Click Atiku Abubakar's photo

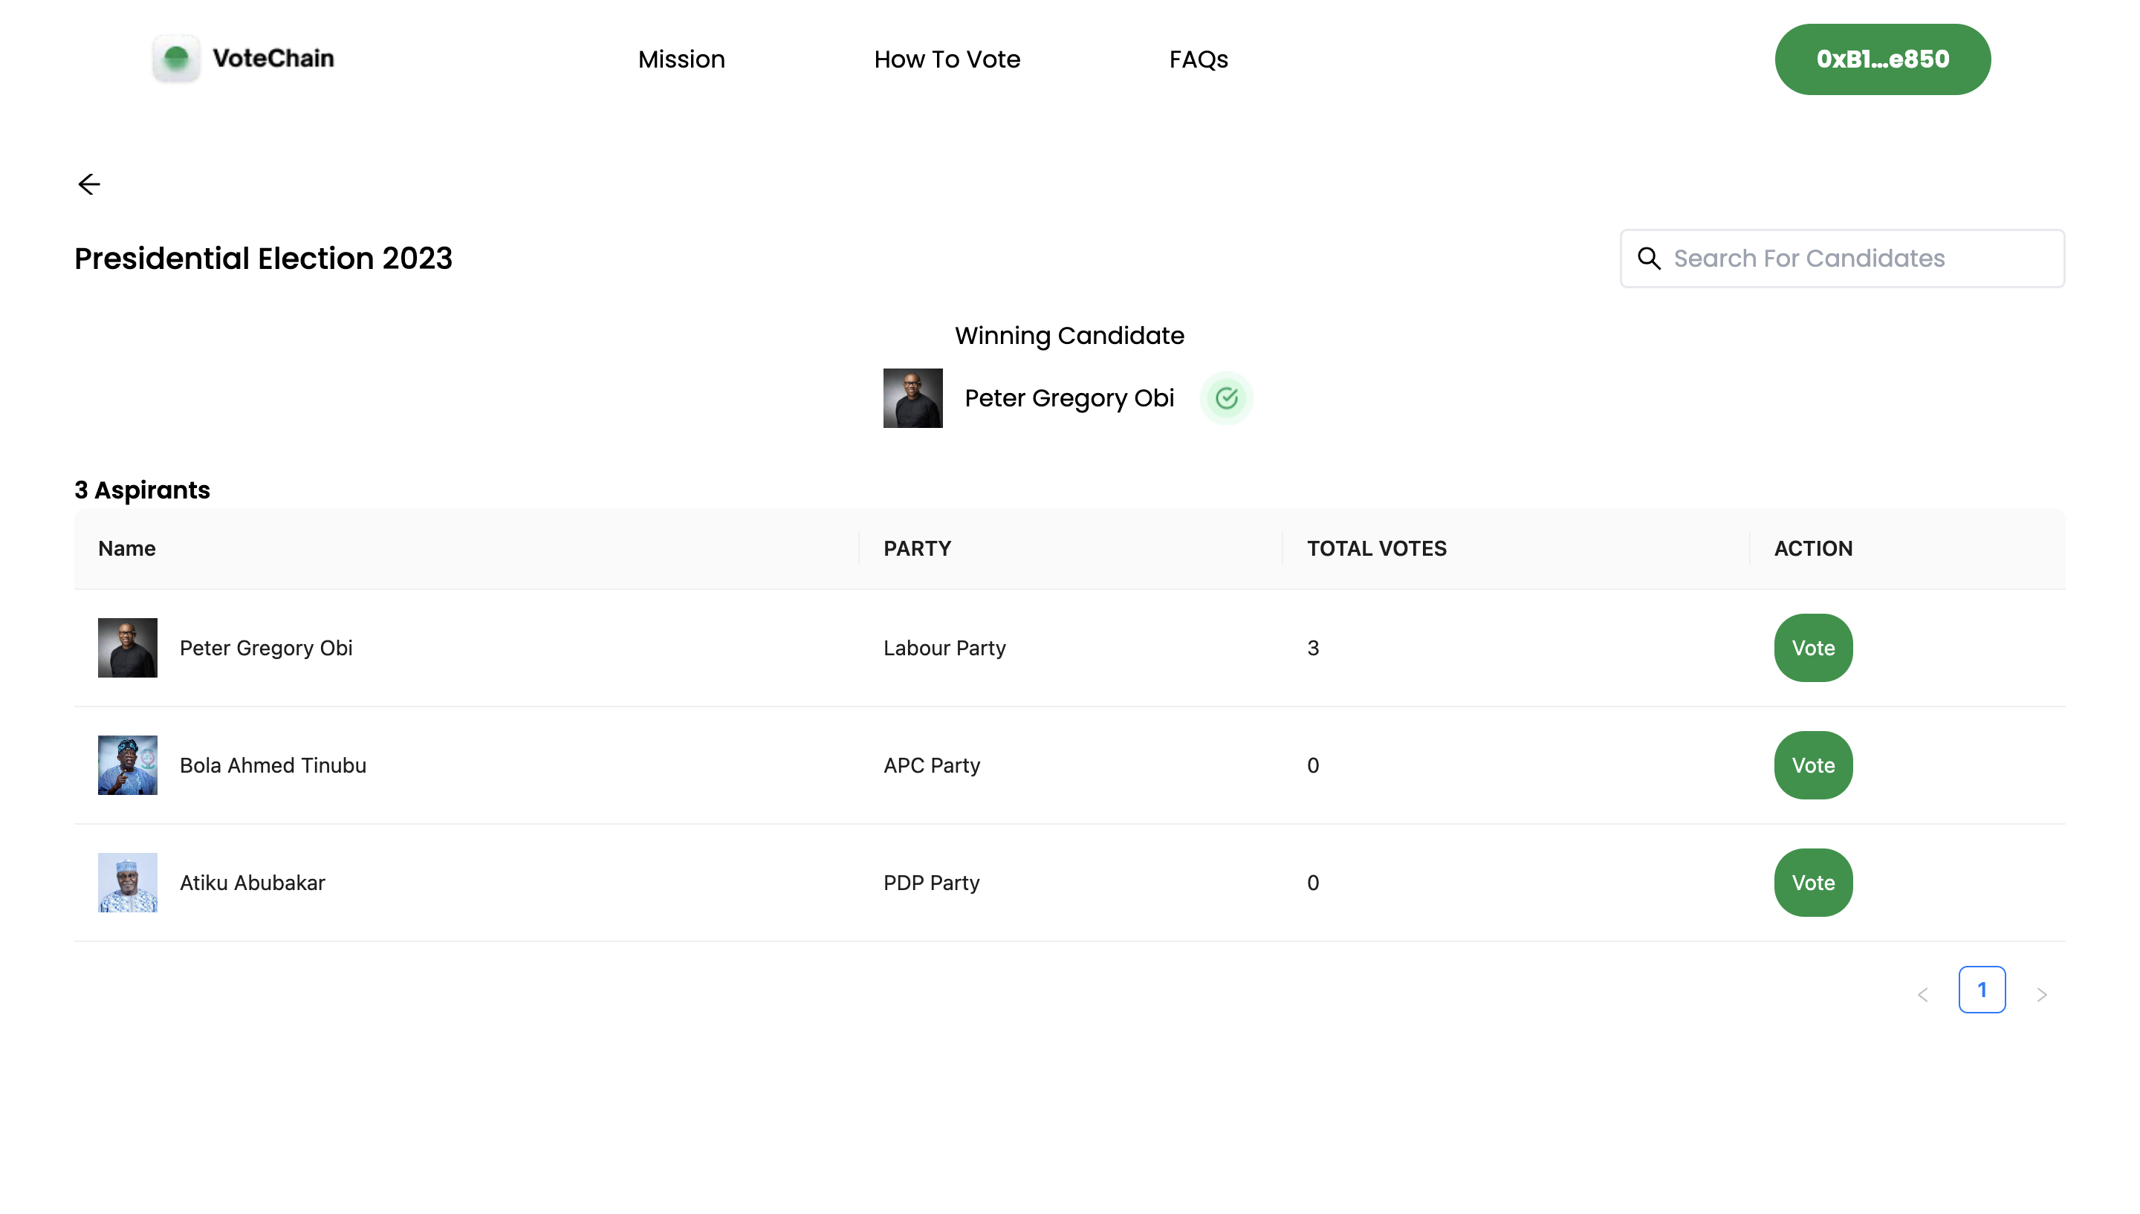pyautogui.click(x=128, y=882)
